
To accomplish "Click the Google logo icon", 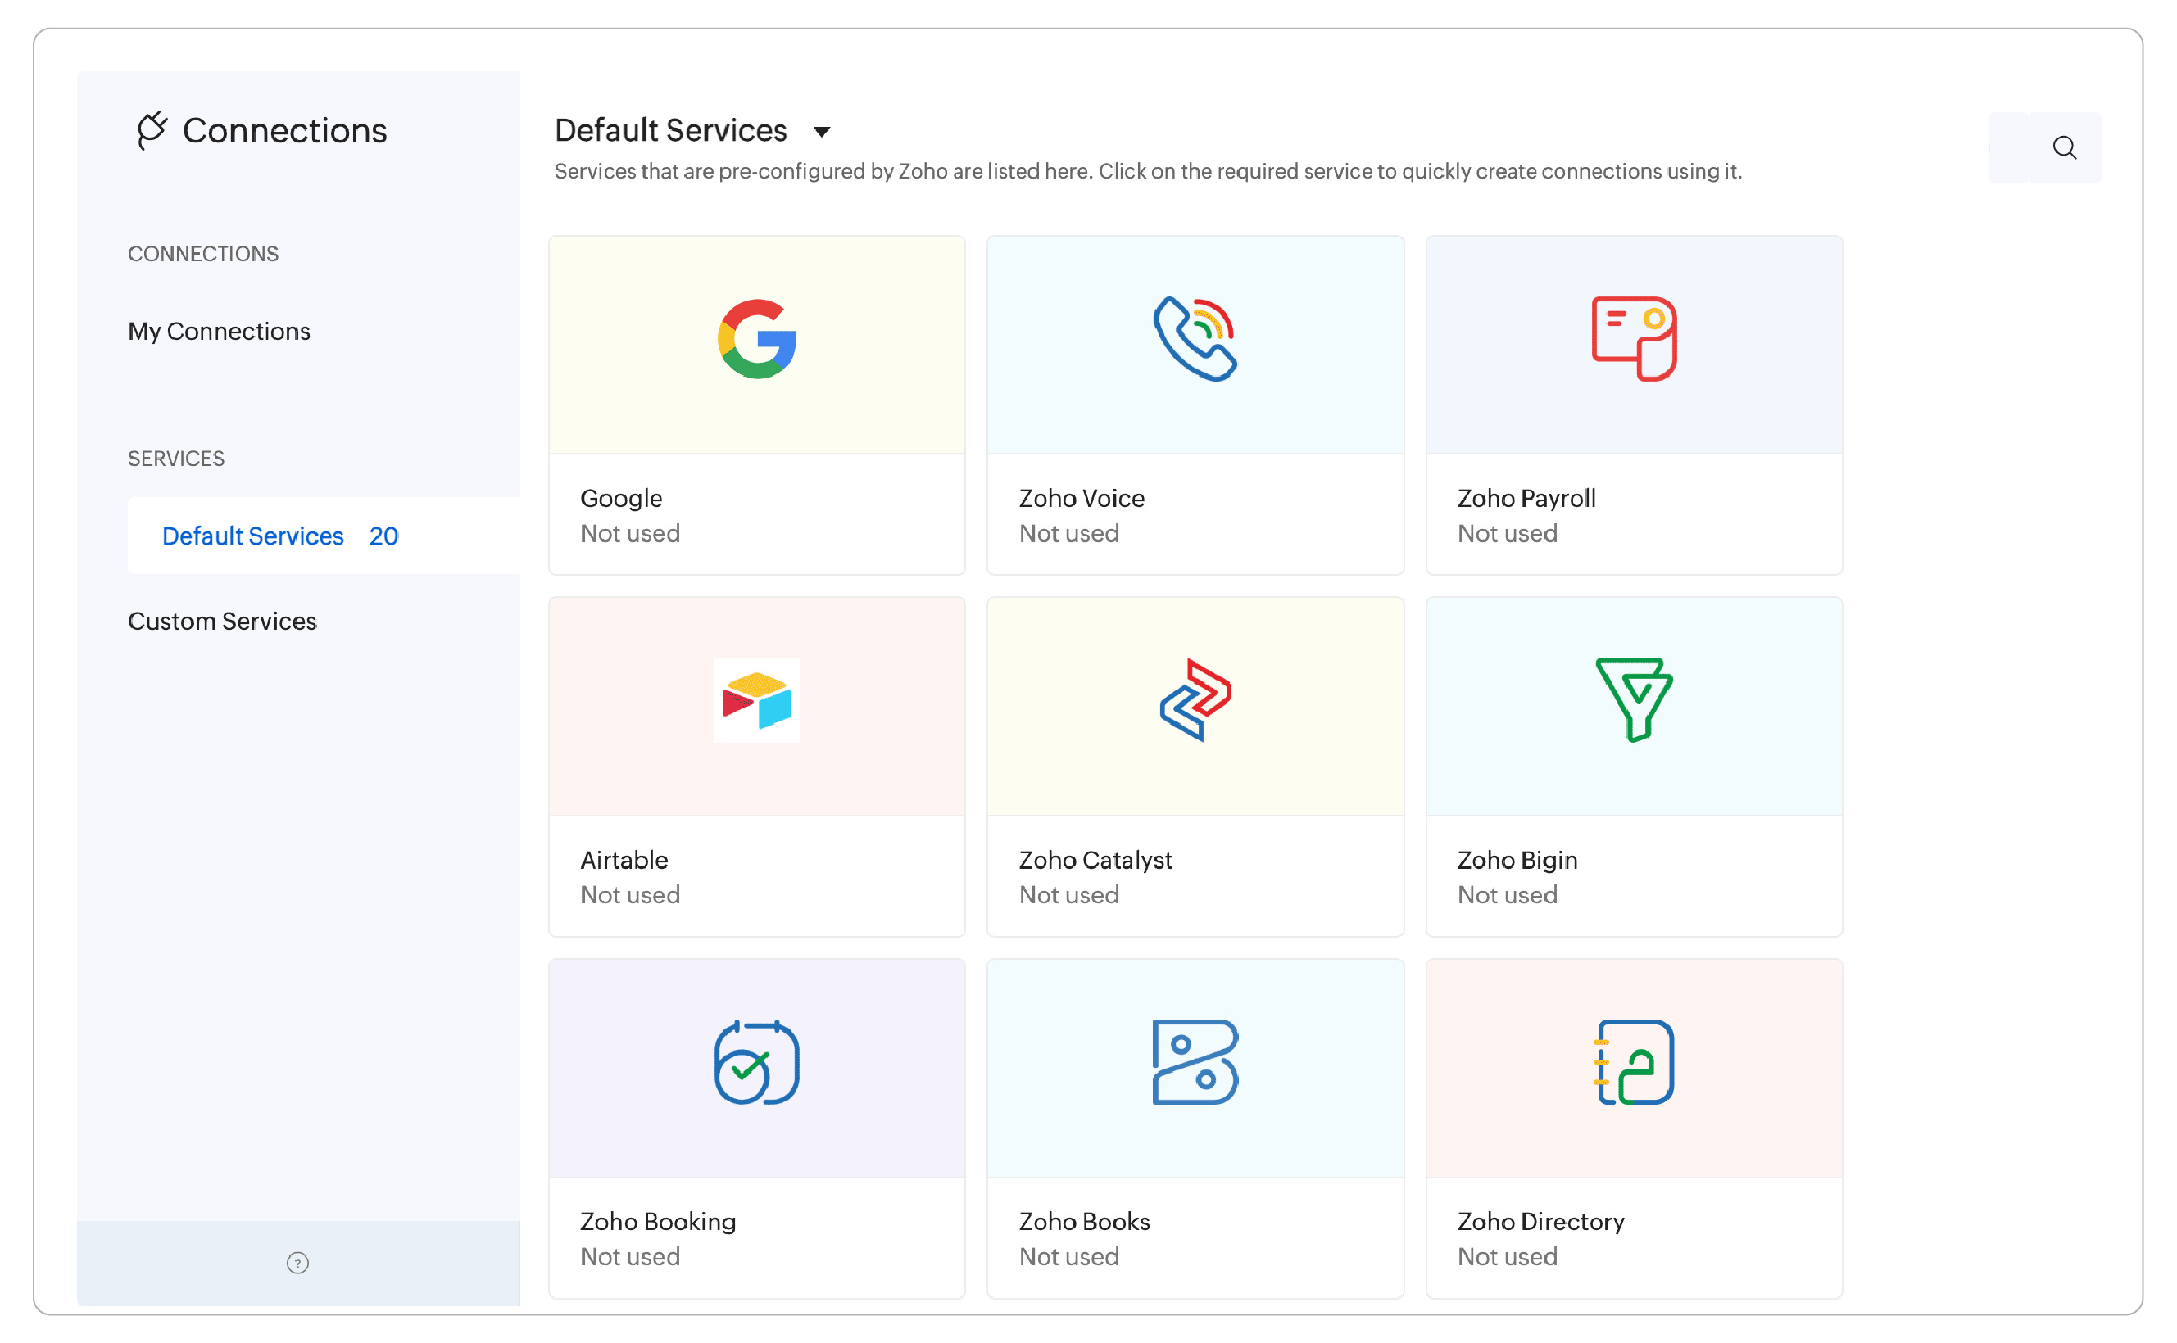I will tap(756, 339).
